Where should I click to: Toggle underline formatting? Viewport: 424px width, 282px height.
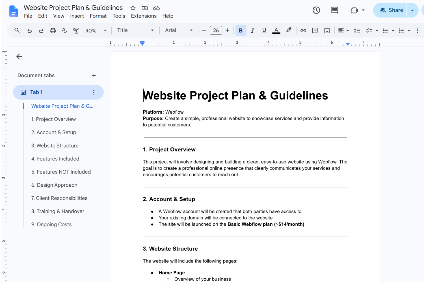click(x=264, y=30)
